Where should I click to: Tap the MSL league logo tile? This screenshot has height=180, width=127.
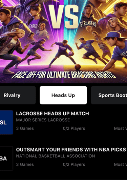click(x=6, y=122)
